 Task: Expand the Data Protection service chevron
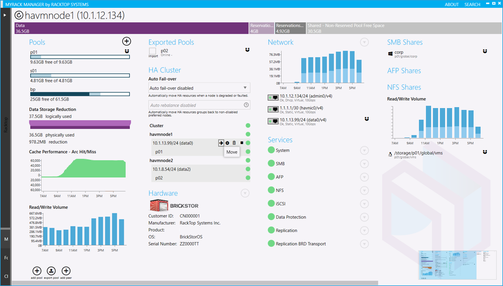(364, 217)
